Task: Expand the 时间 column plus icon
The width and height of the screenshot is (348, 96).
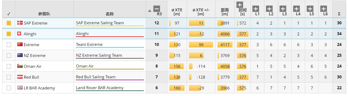Action: pyautogui.click(x=240, y=5)
